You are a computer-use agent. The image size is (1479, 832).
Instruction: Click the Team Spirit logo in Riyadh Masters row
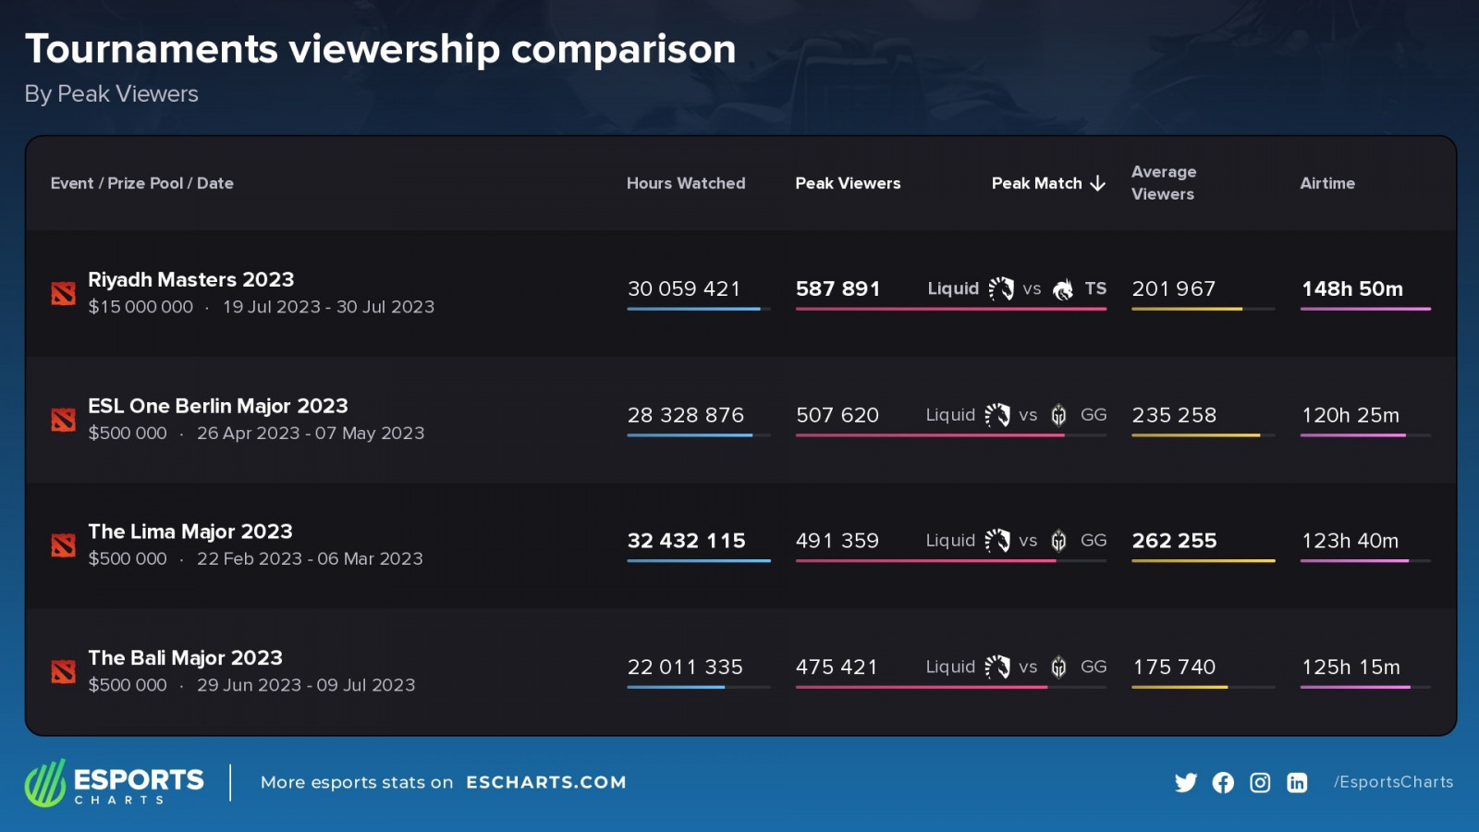pos(1063,289)
